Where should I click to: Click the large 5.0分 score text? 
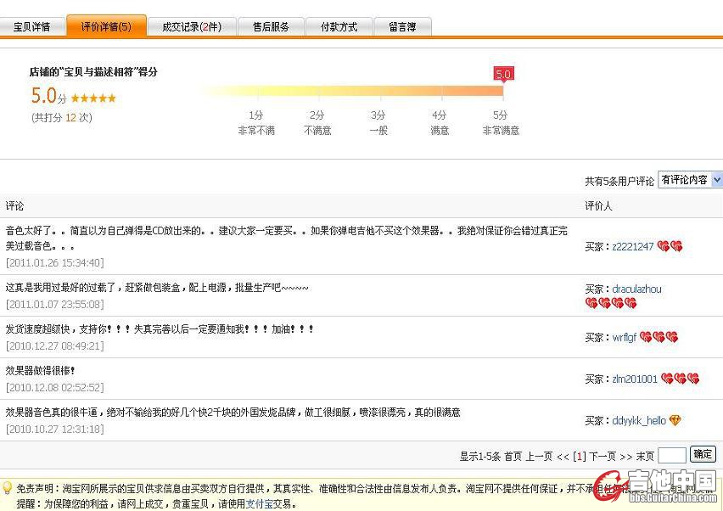[x=49, y=96]
